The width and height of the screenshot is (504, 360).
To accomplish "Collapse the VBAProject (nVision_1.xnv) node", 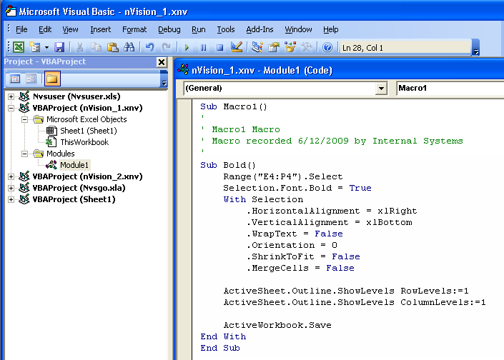I will tap(11, 108).
